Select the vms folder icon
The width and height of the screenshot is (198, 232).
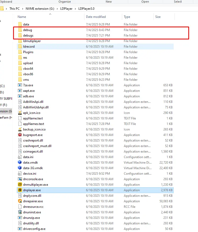click(20, 80)
